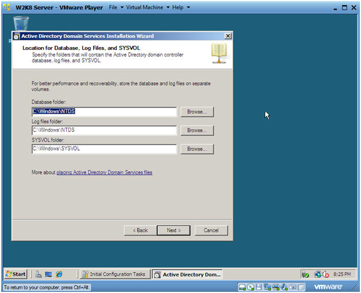Click the Next button
The width and height of the screenshot is (361, 293).
tap(174, 230)
